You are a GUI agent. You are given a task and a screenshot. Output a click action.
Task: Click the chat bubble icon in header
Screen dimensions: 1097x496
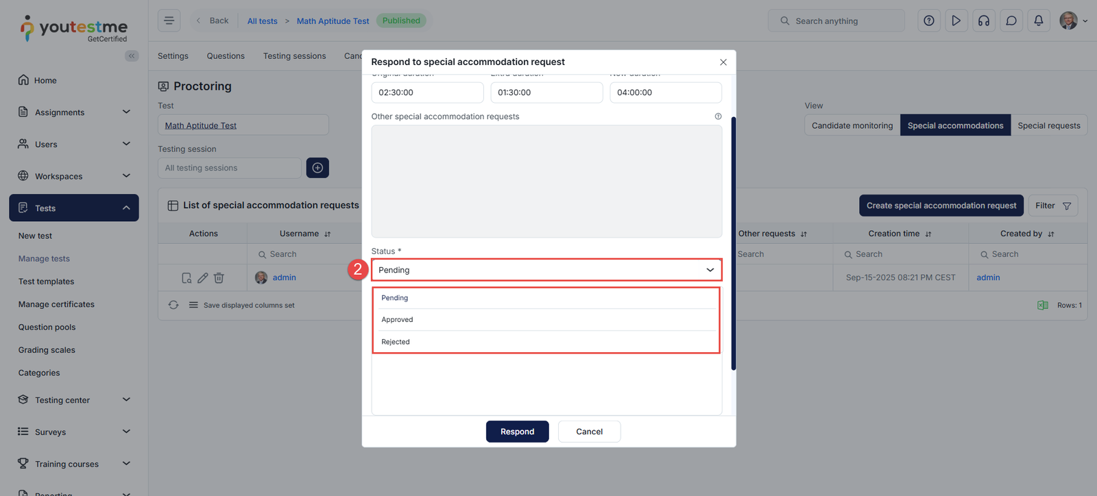tap(1011, 21)
